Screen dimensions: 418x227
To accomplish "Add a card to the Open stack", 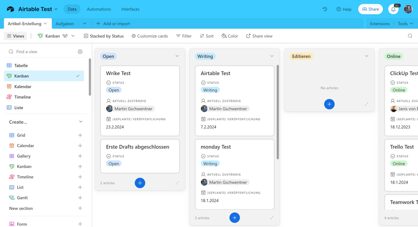I will click(140, 183).
